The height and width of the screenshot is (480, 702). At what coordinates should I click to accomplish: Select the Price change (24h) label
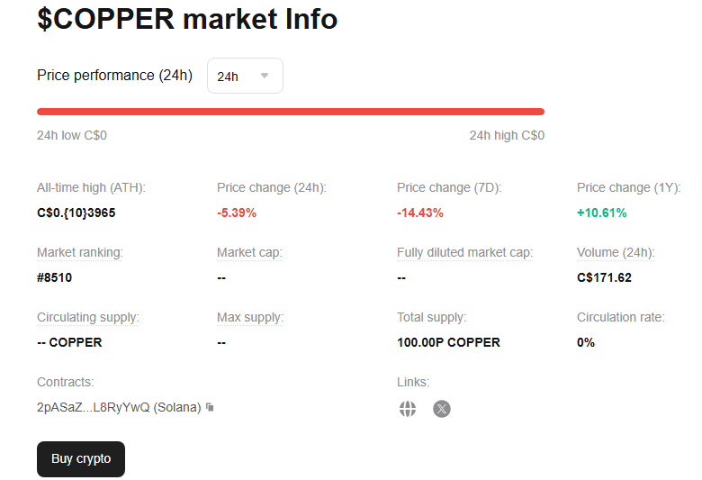272,187
